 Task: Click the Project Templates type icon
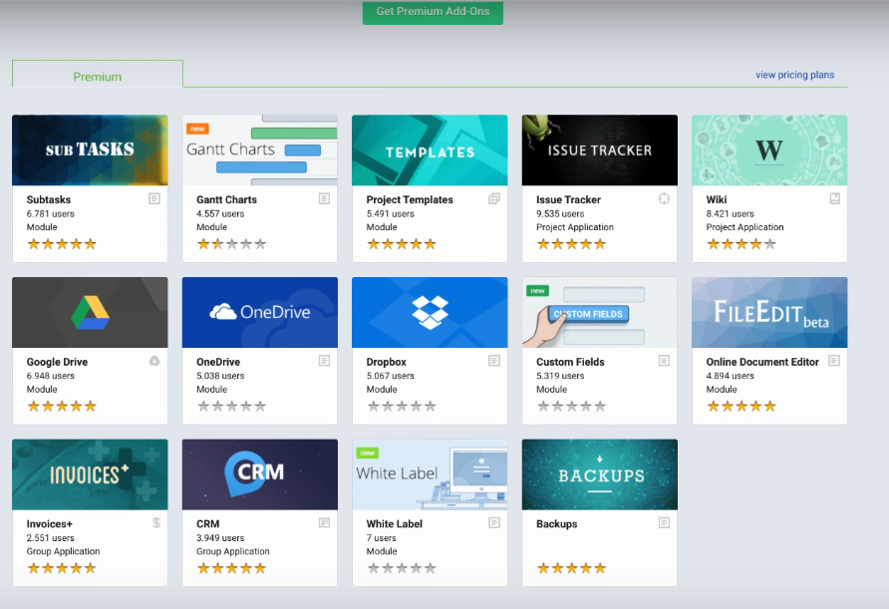coord(494,198)
